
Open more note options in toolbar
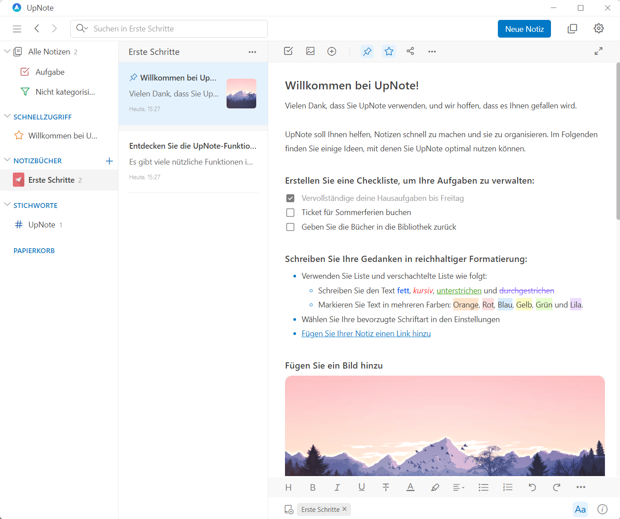[x=432, y=51]
